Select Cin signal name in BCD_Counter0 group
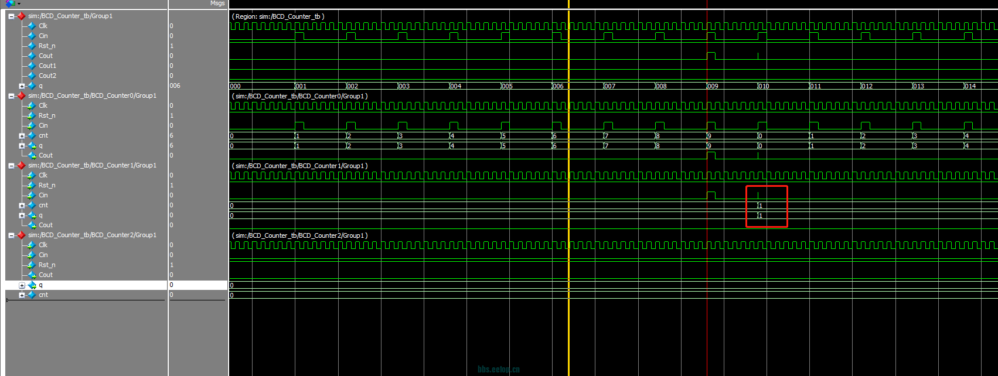 (43, 126)
